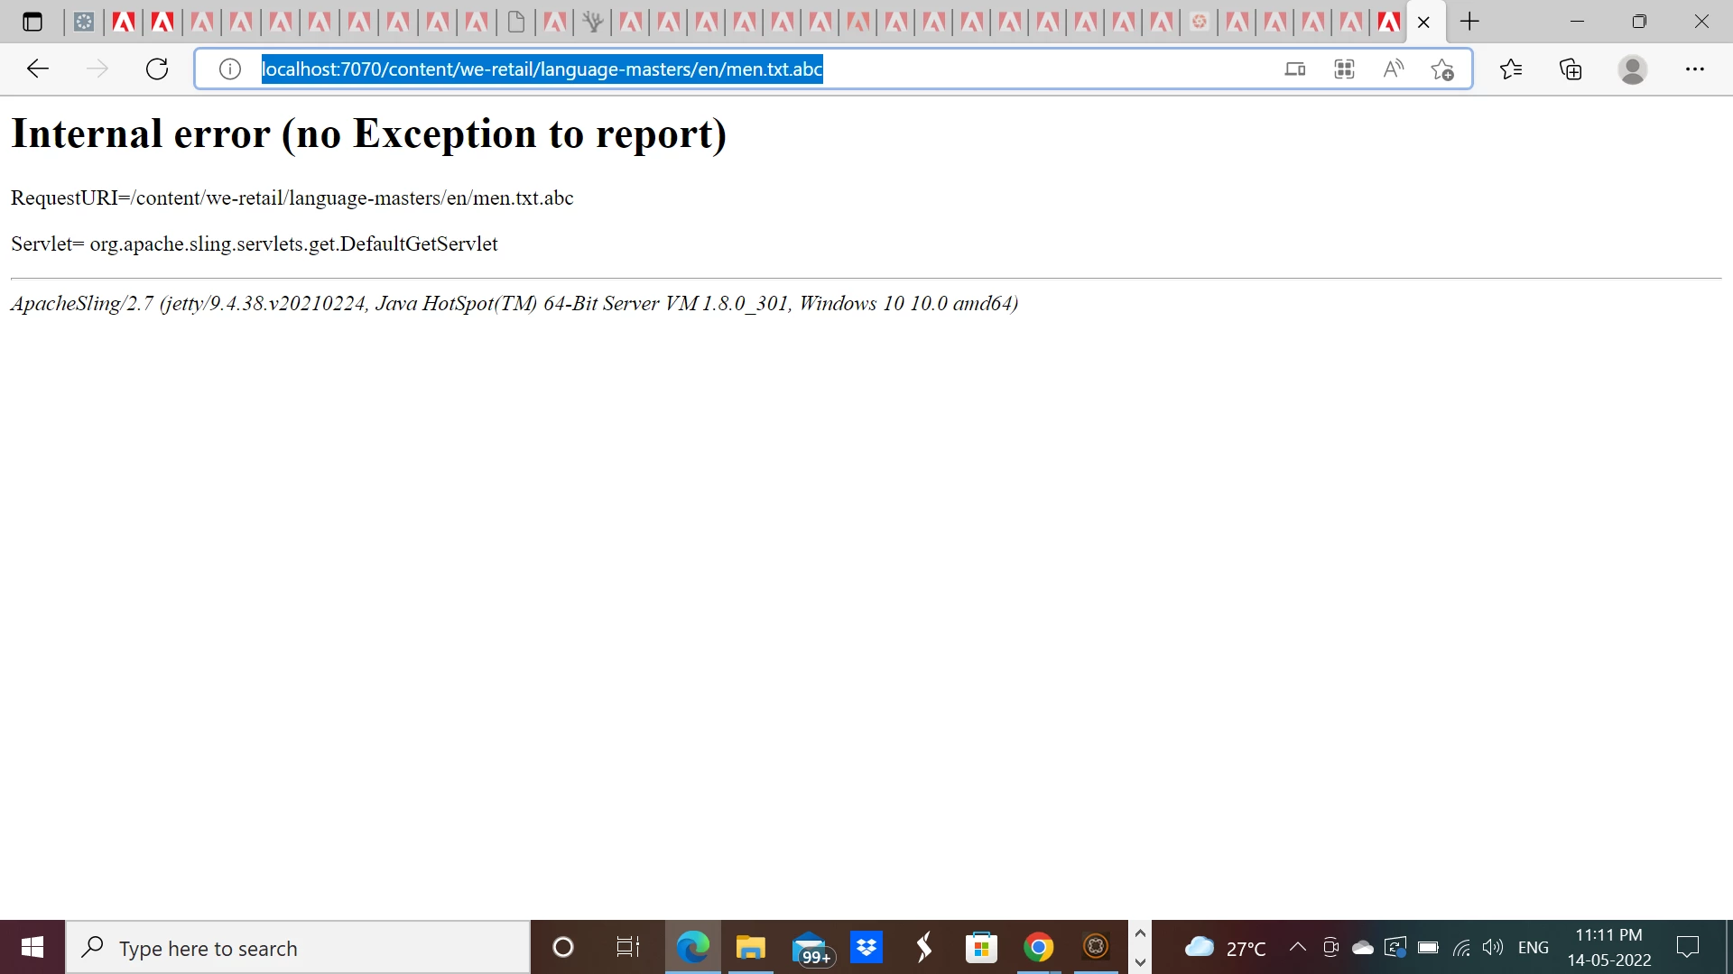Viewport: 1733px width, 974px height.
Task: Open the user profile avatar
Action: pos(1632,69)
